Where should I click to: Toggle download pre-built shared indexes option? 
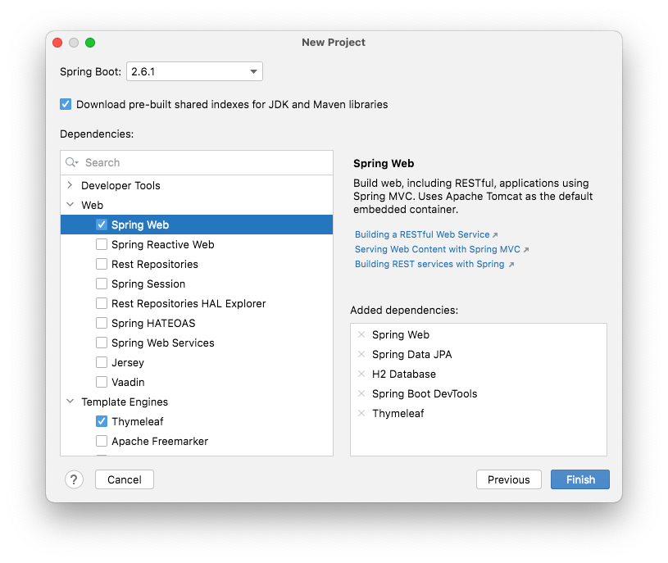click(x=66, y=104)
